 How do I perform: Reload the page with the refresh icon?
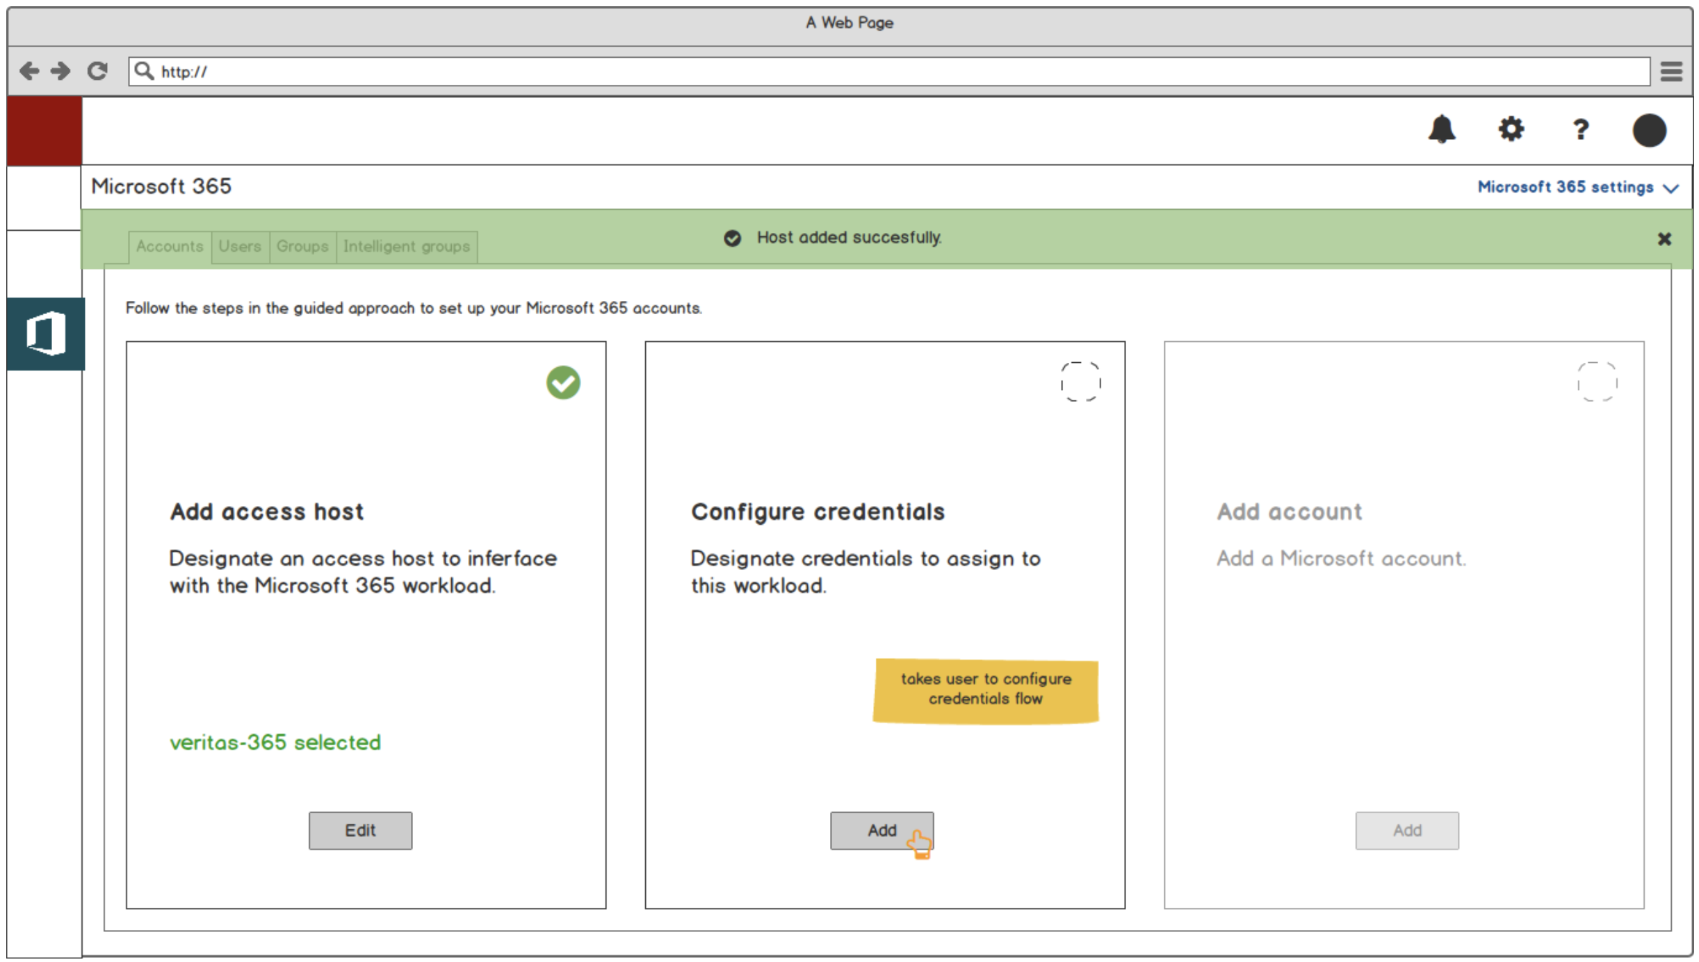click(x=97, y=71)
